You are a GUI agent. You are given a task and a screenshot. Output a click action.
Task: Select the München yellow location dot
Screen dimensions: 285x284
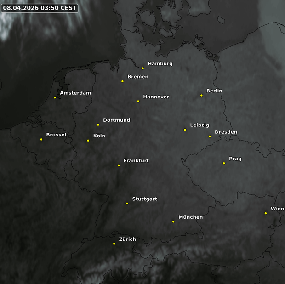173,222
